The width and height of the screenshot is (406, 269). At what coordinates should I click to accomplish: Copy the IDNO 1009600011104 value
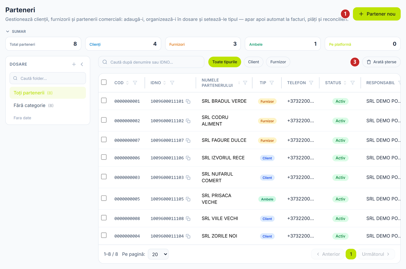point(188,236)
